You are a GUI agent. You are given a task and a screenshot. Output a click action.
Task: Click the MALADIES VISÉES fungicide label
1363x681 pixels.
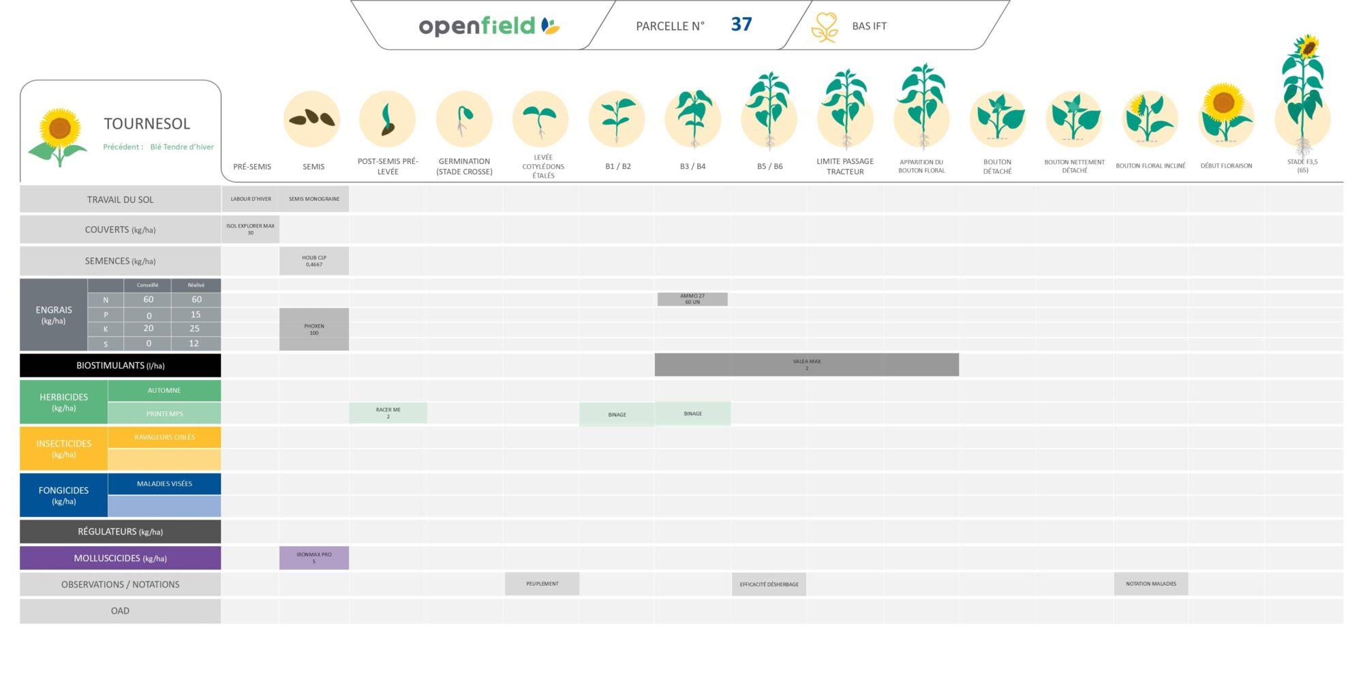tap(164, 484)
